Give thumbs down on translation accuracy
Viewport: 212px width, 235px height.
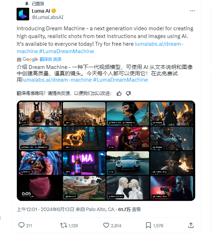coord(128,94)
